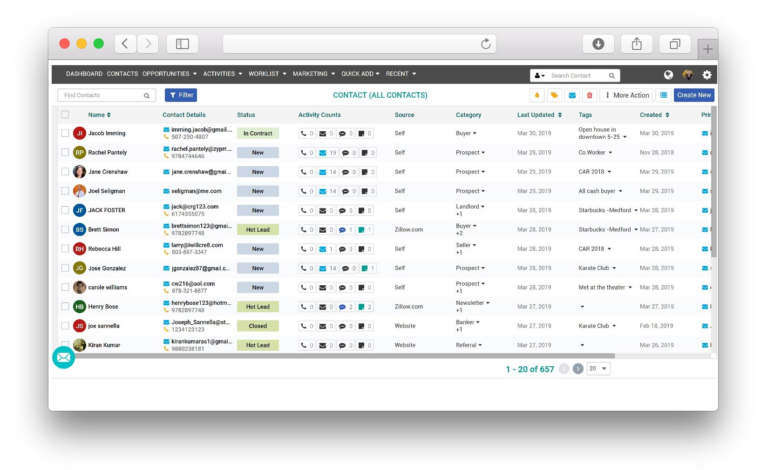
Task: Click the list view icon beside Create New
Action: (x=663, y=95)
